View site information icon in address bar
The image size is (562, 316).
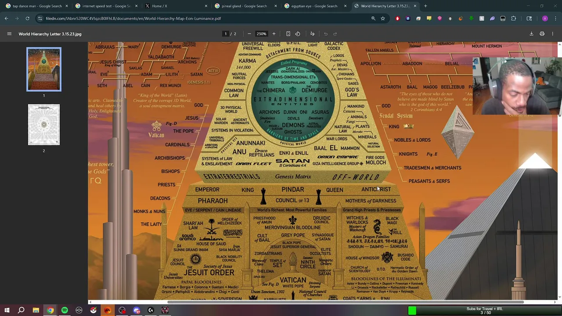coord(40,18)
